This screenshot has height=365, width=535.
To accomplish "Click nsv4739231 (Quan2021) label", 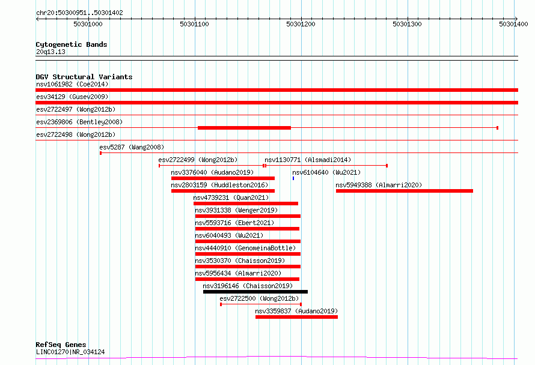I will [x=231, y=198].
